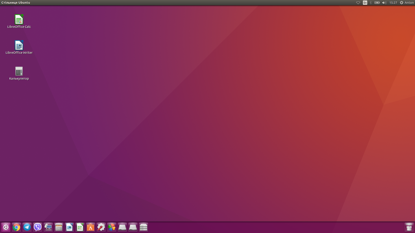Viewport: 415px width, 233px height.
Task: Open the battery status indicator
Action: pyautogui.click(x=377, y=3)
